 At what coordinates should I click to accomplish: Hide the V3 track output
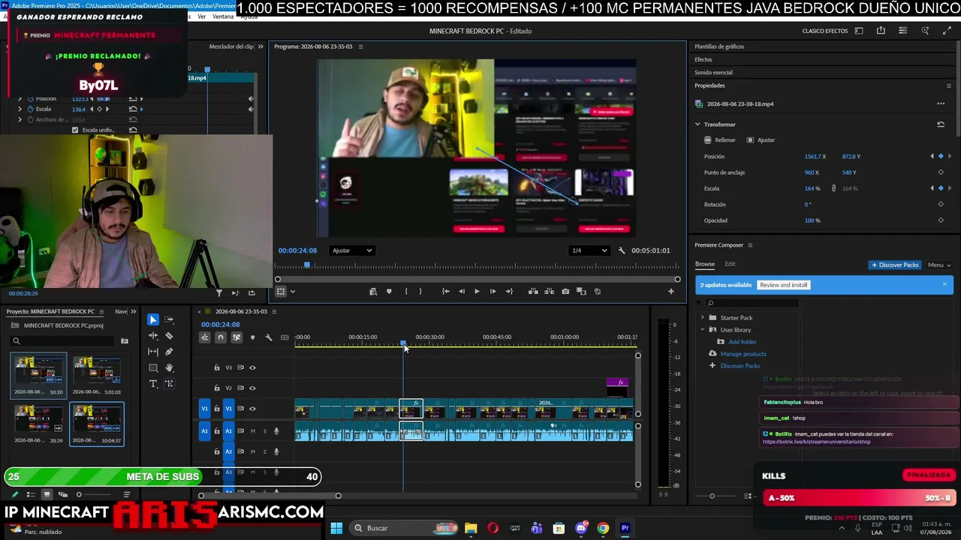(x=252, y=367)
